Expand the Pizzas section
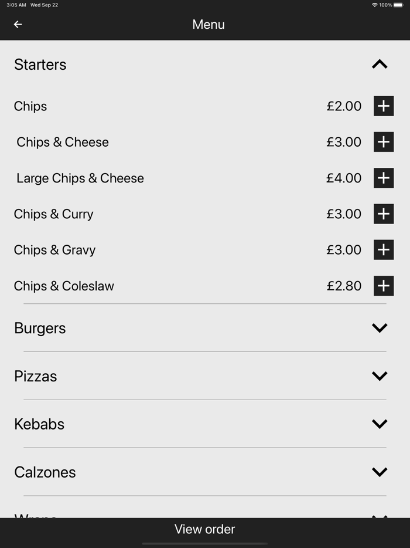This screenshot has width=410, height=548. click(380, 376)
